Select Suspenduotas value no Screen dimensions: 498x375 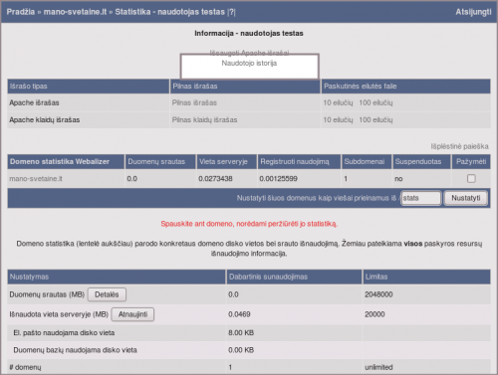(x=398, y=179)
